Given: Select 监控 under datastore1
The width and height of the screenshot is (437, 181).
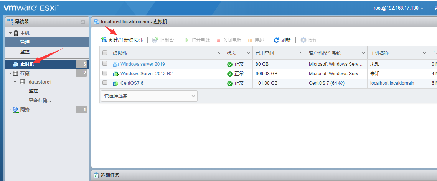Looking at the screenshot, I should (x=33, y=91).
